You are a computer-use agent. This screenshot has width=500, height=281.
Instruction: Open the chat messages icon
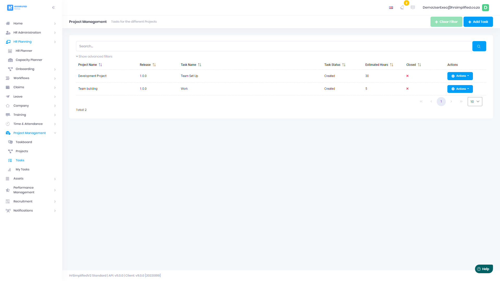click(x=413, y=8)
